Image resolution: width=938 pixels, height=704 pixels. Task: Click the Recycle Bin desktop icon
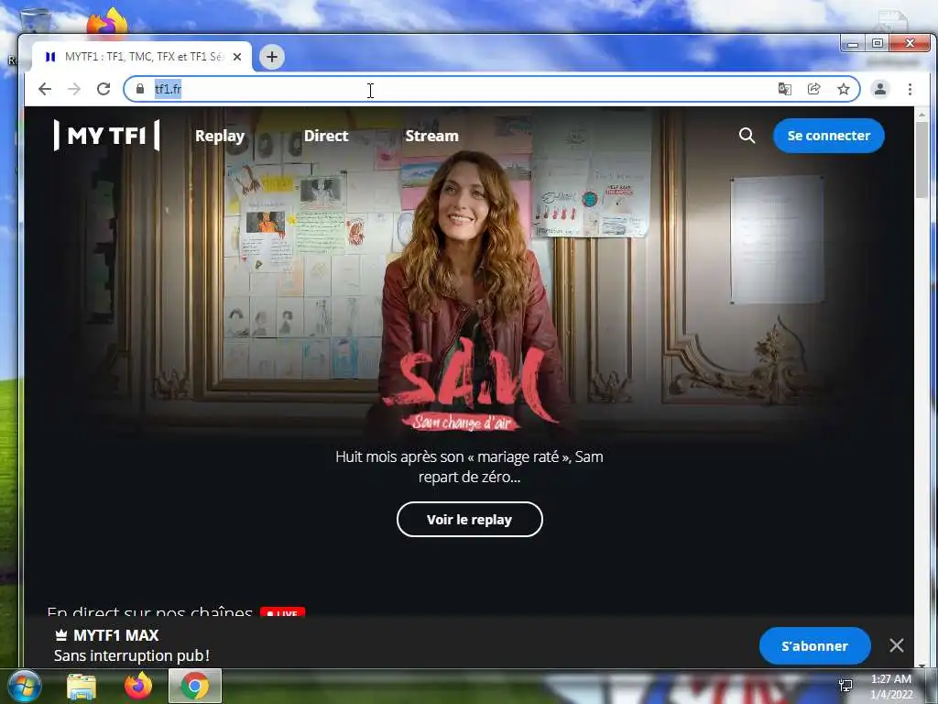tap(36, 20)
